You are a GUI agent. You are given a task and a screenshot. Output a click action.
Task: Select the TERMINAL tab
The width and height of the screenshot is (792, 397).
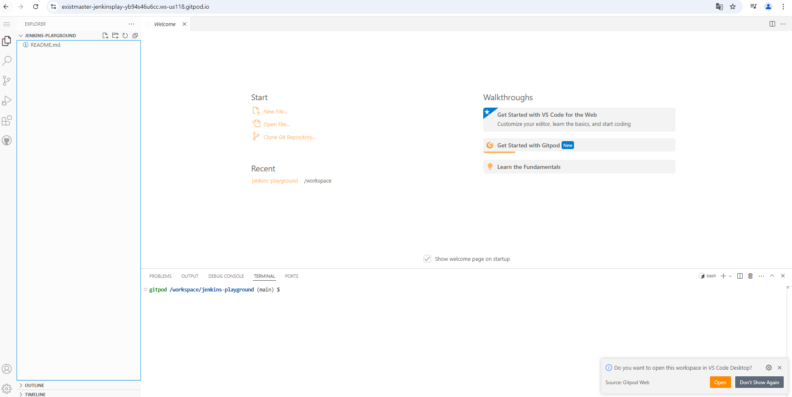point(264,276)
